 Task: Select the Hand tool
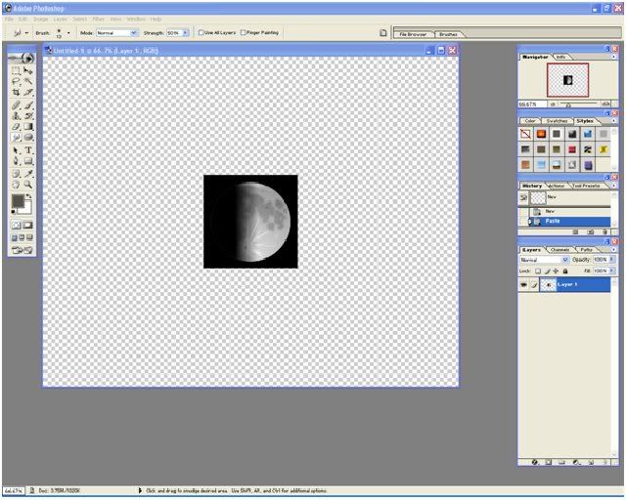pos(16,185)
